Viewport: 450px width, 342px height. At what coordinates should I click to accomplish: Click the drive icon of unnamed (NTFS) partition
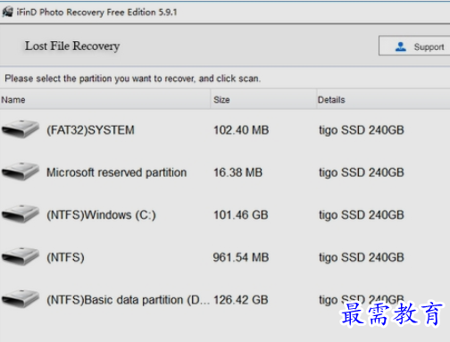(x=21, y=256)
